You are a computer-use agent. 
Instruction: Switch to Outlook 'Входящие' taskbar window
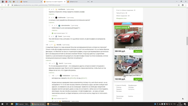point(22,104)
